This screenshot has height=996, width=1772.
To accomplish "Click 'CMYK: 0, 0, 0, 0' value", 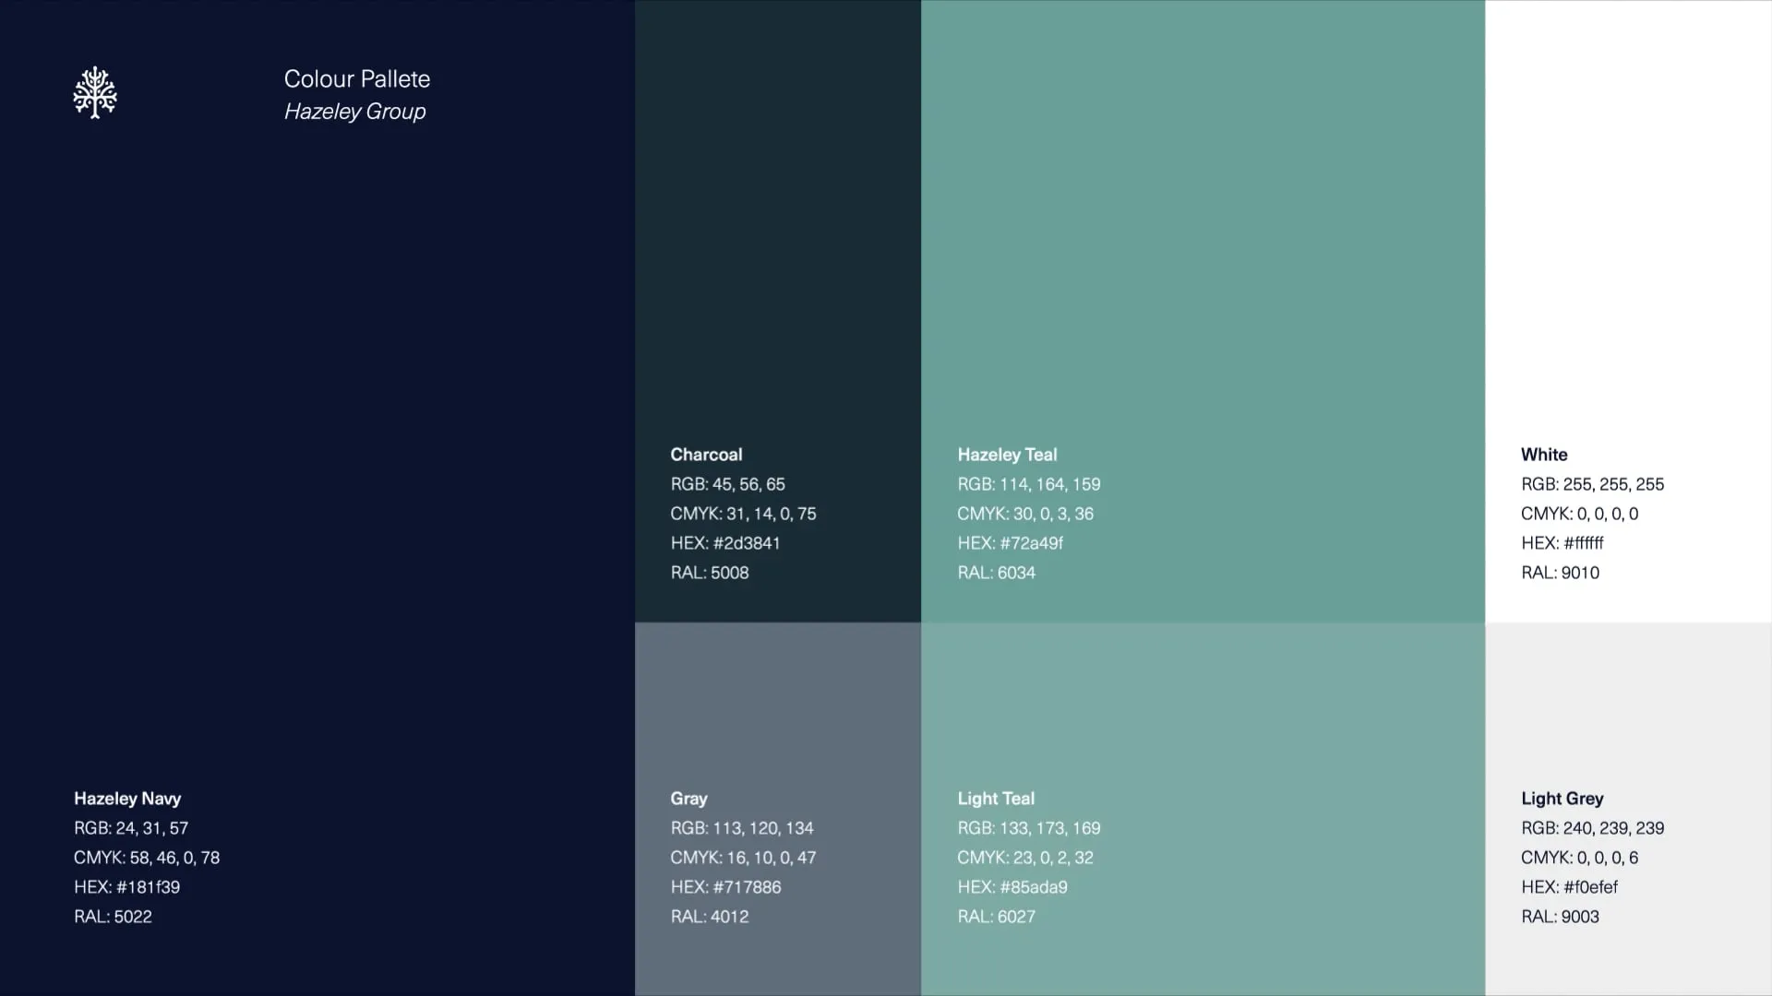I will tap(1580, 514).
